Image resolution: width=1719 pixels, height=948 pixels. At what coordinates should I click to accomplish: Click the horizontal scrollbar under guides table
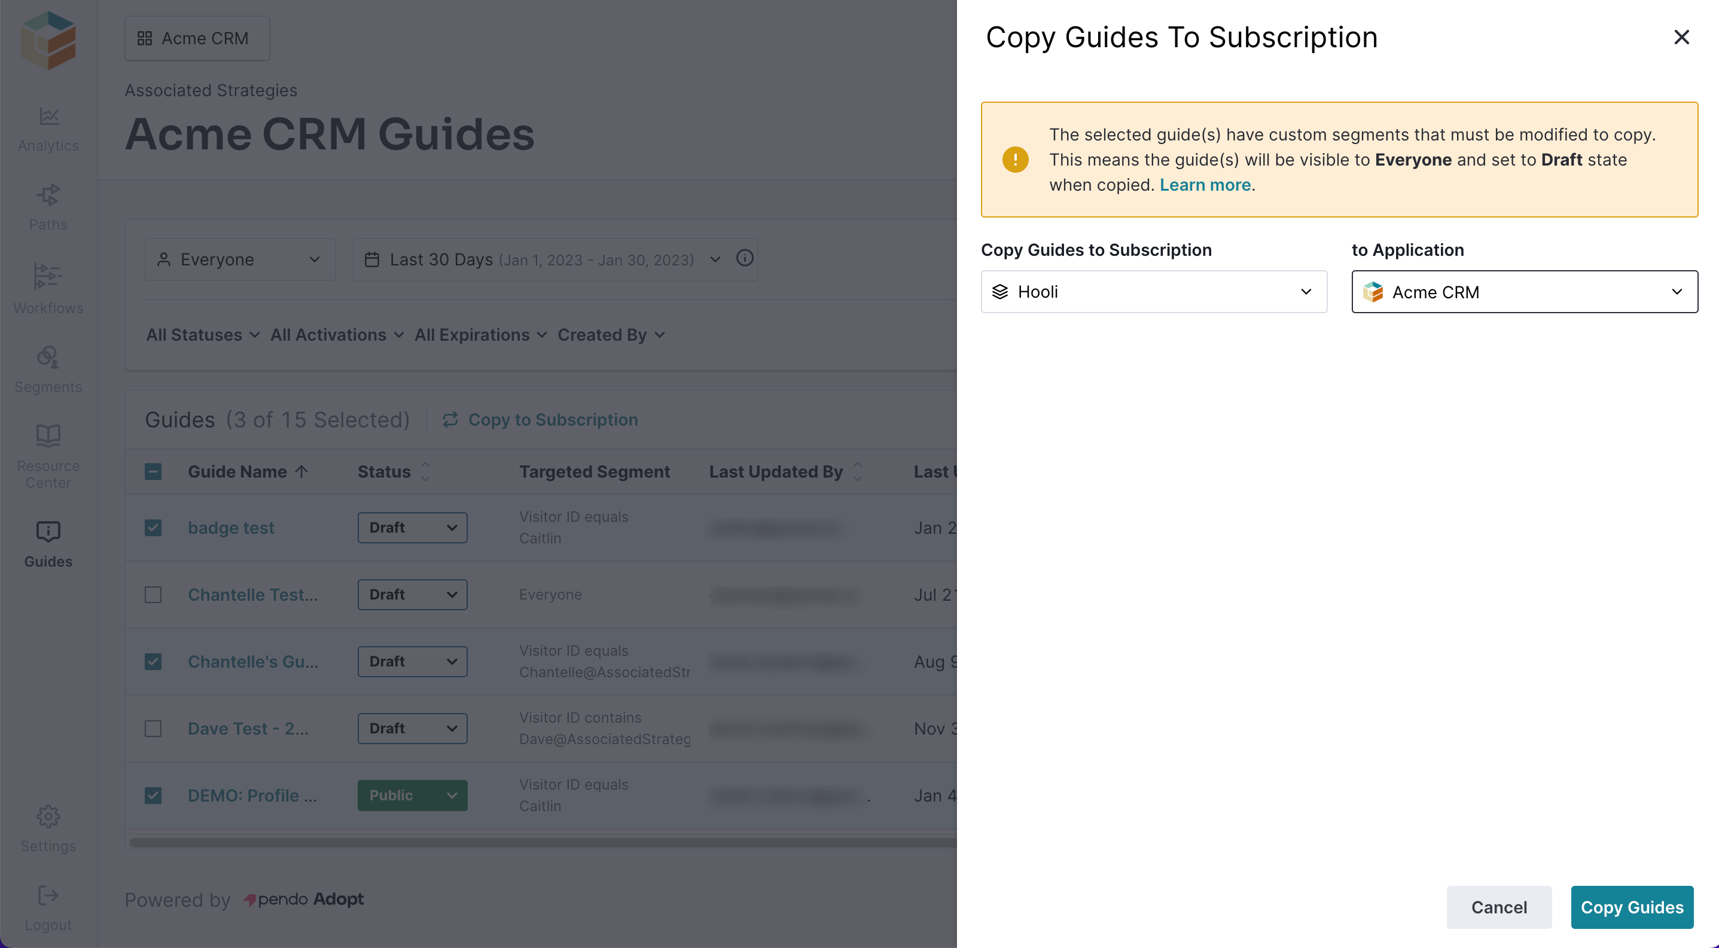pos(542,843)
